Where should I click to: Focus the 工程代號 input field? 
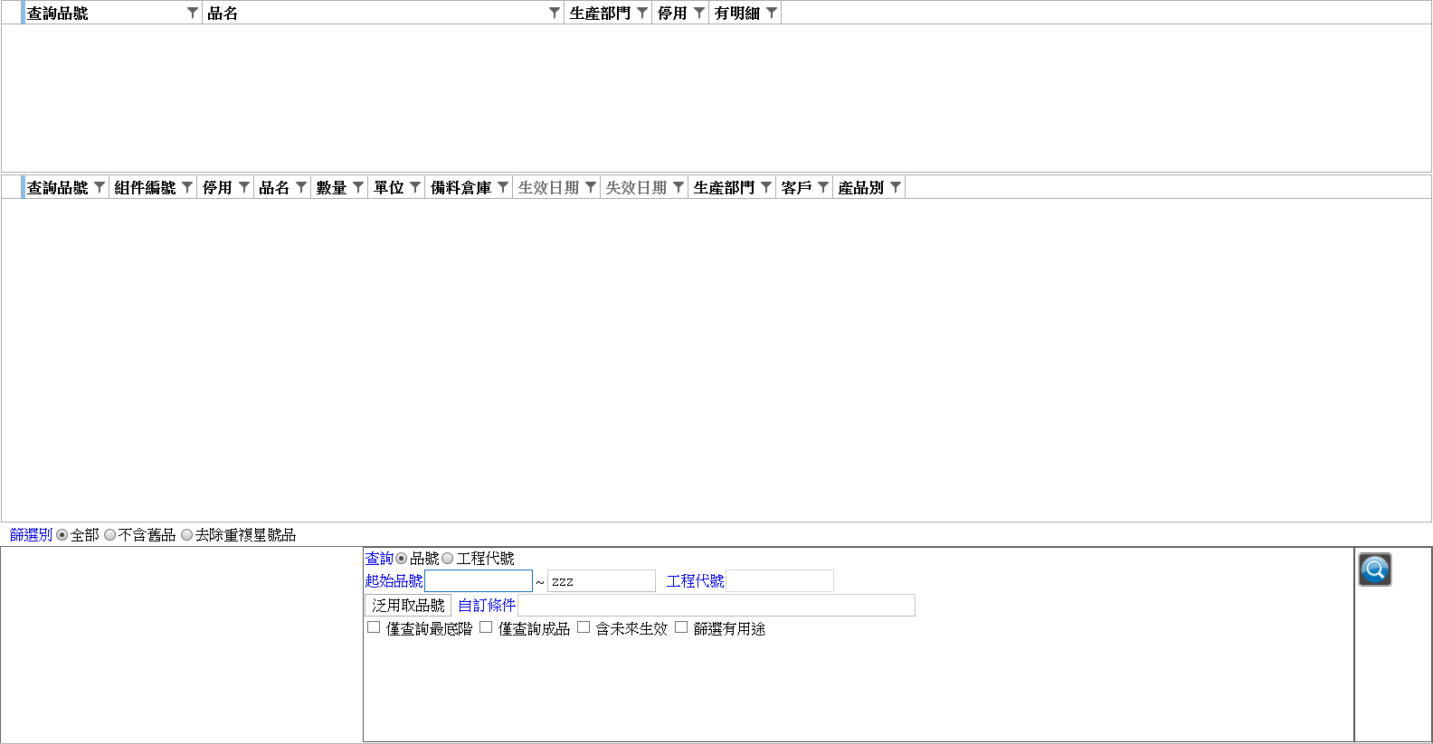coord(780,581)
